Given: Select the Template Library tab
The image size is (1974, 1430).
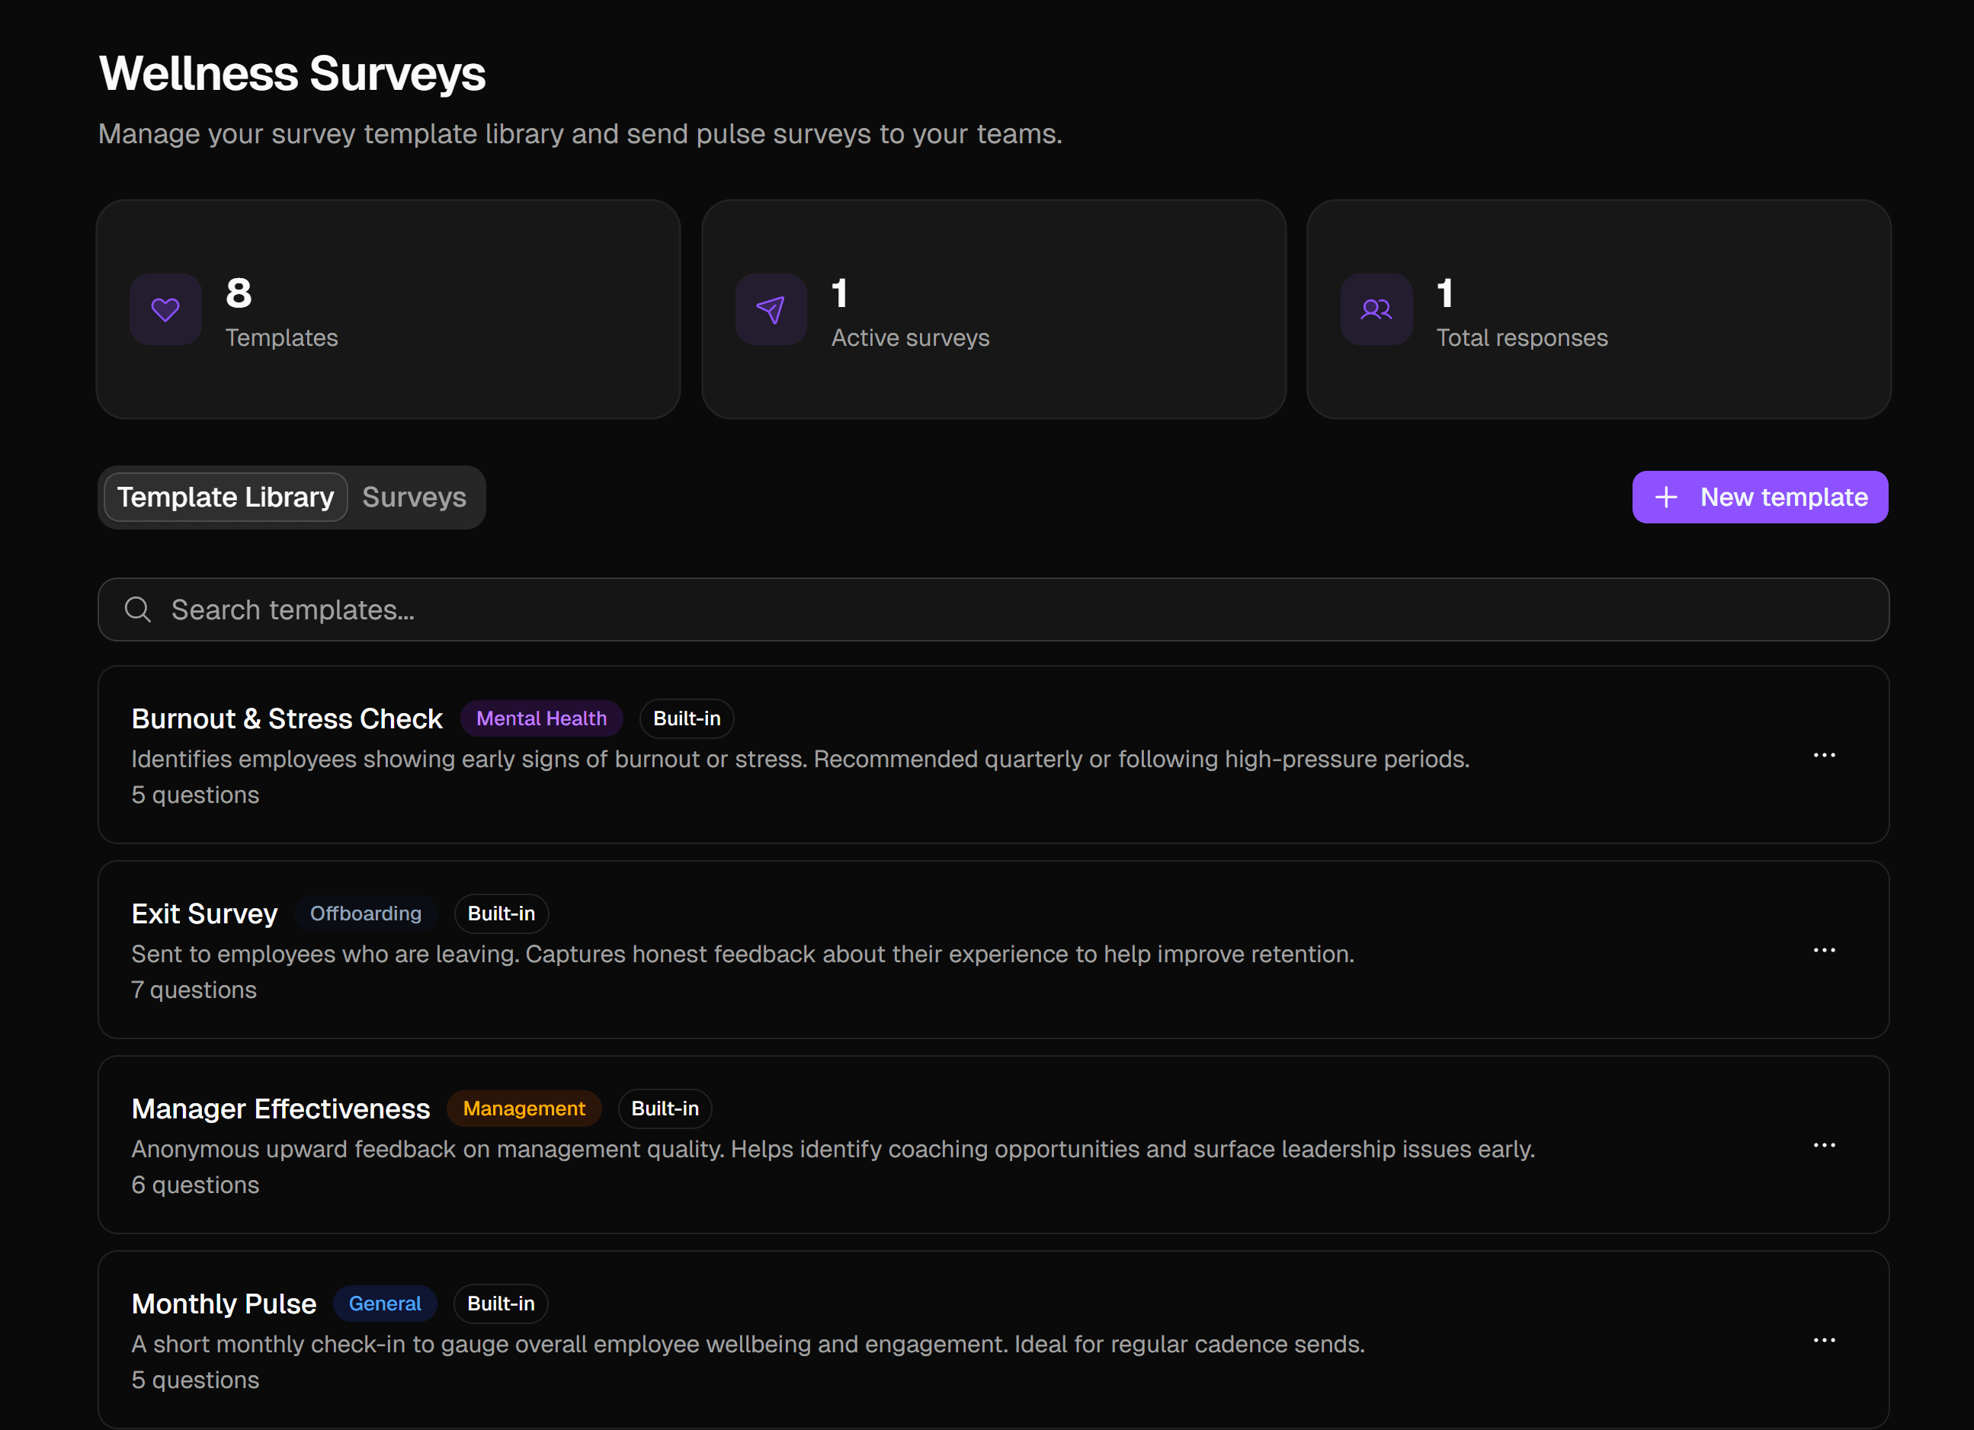Looking at the screenshot, I should point(226,497).
